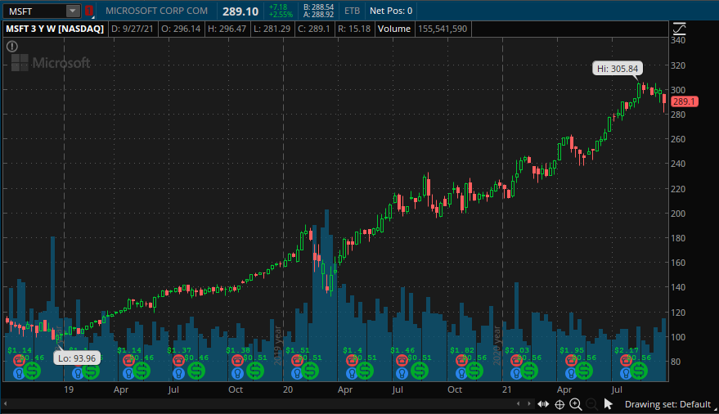
Task: Click the green dividend icon beside $1.46 earnings
Action: [x=419, y=371]
